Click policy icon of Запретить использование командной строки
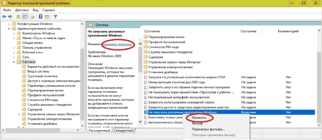Image resolution: width=322 pixels, height=140 pixels. [x=146, y=102]
